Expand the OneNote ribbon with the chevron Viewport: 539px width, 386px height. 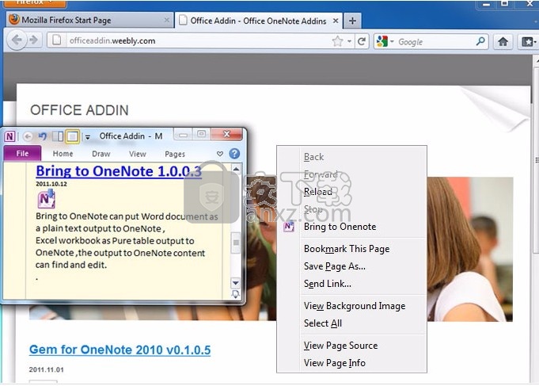220,154
